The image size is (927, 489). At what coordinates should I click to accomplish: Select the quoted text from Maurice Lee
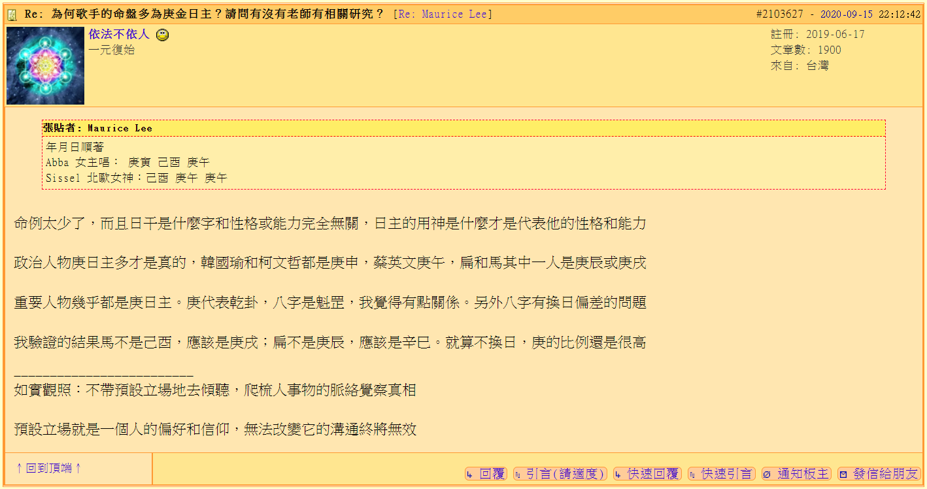pos(144,162)
